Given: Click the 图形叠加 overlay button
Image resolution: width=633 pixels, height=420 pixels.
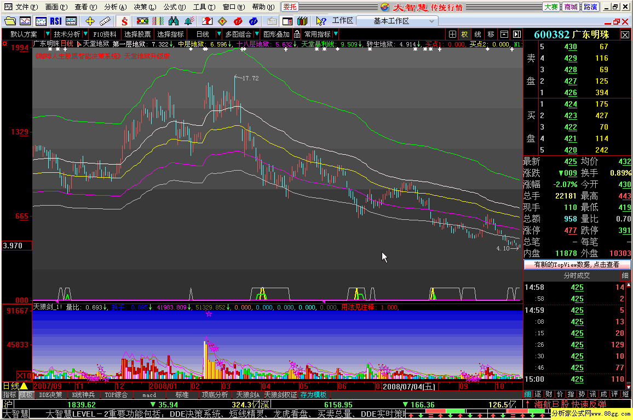Looking at the screenshot, I should pyautogui.click(x=277, y=34).
